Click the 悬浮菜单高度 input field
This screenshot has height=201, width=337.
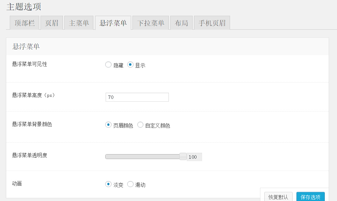[x=137, y=97]
